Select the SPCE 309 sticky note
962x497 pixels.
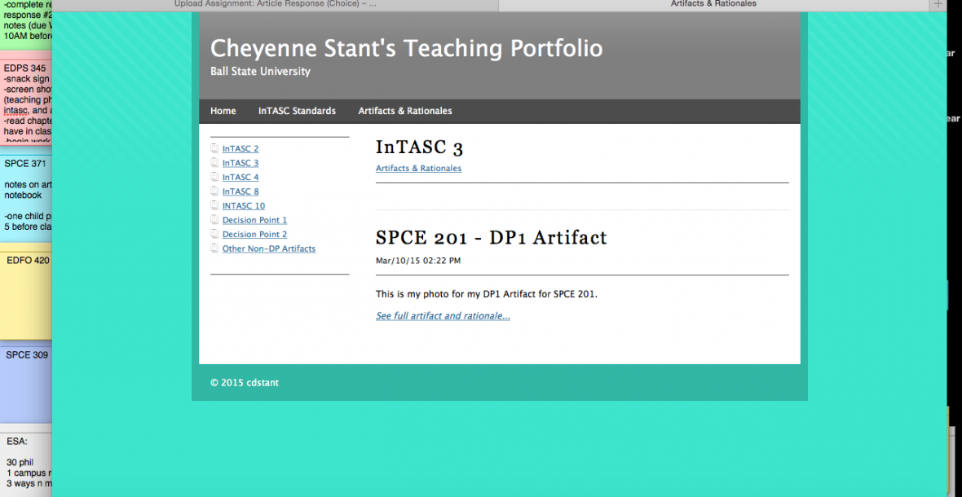click(26, 383)
